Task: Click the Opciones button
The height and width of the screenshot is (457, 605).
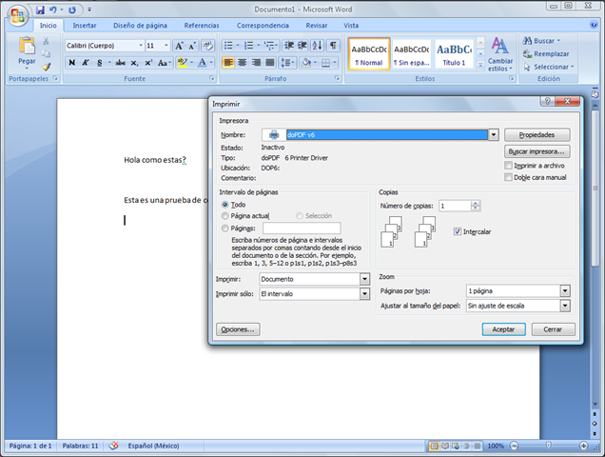Action: coord(238,329)
